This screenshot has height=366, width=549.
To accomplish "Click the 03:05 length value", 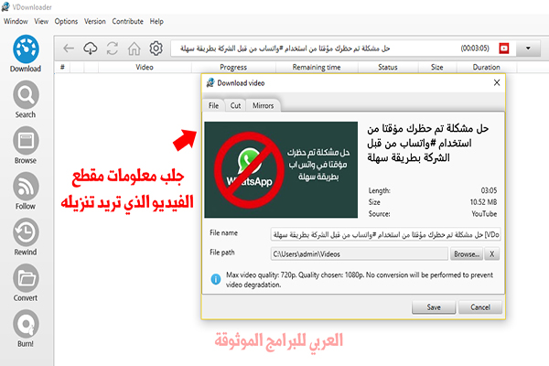I will pos(489,190).
